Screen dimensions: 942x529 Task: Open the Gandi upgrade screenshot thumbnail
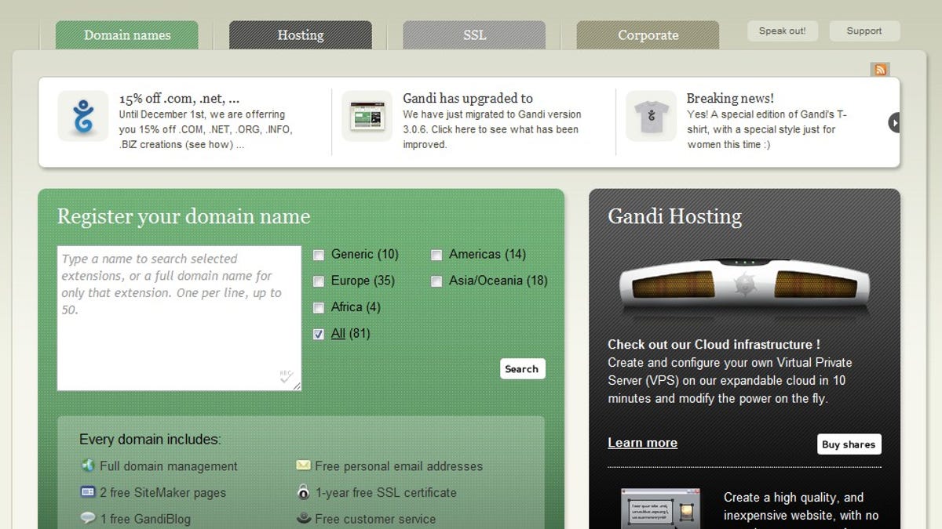click(367, 116)
